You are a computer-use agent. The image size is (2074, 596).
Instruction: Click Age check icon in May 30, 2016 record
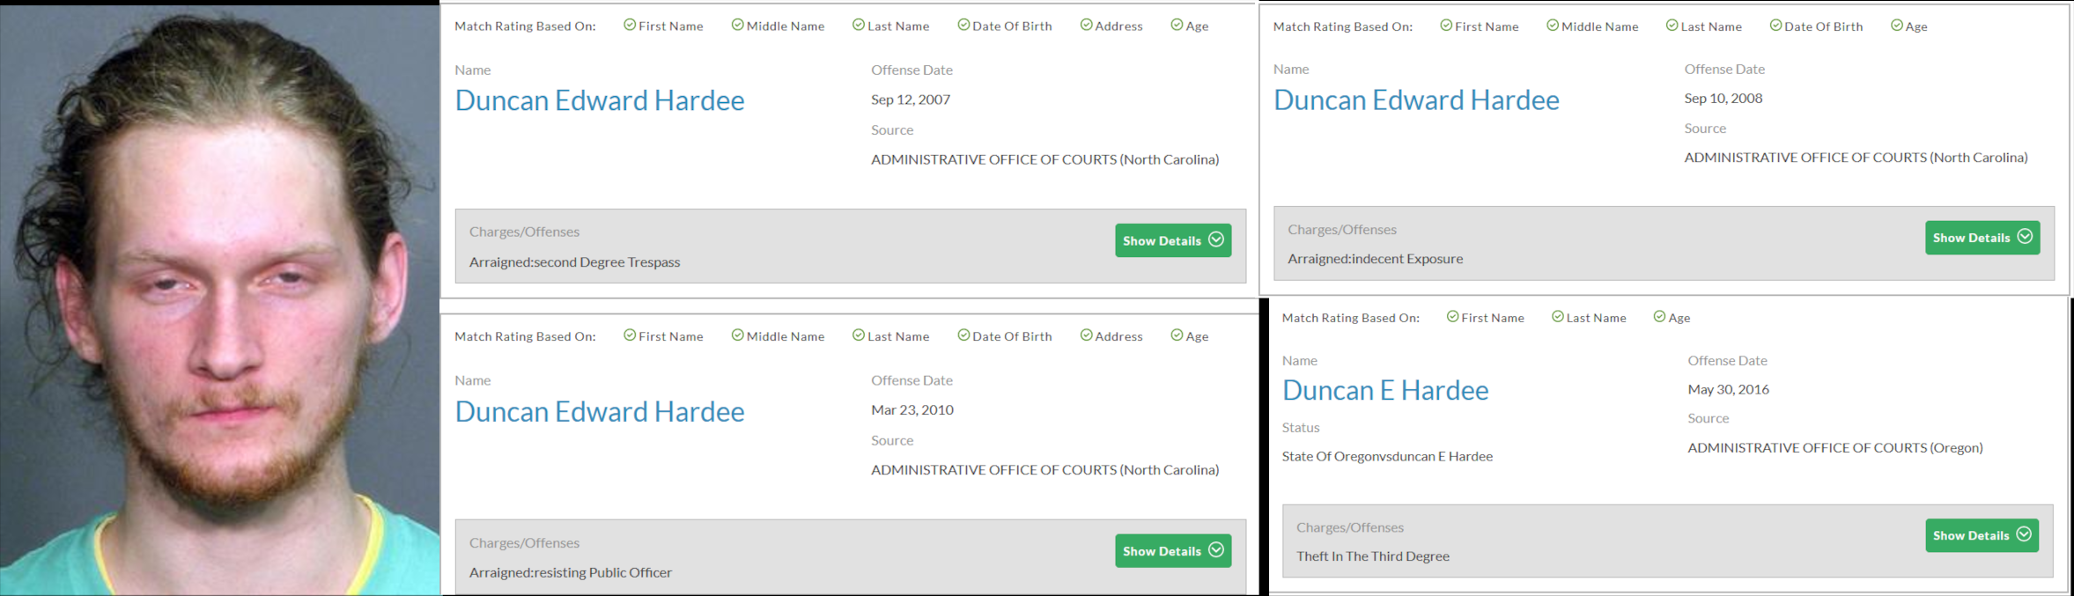click(1659, 317)
